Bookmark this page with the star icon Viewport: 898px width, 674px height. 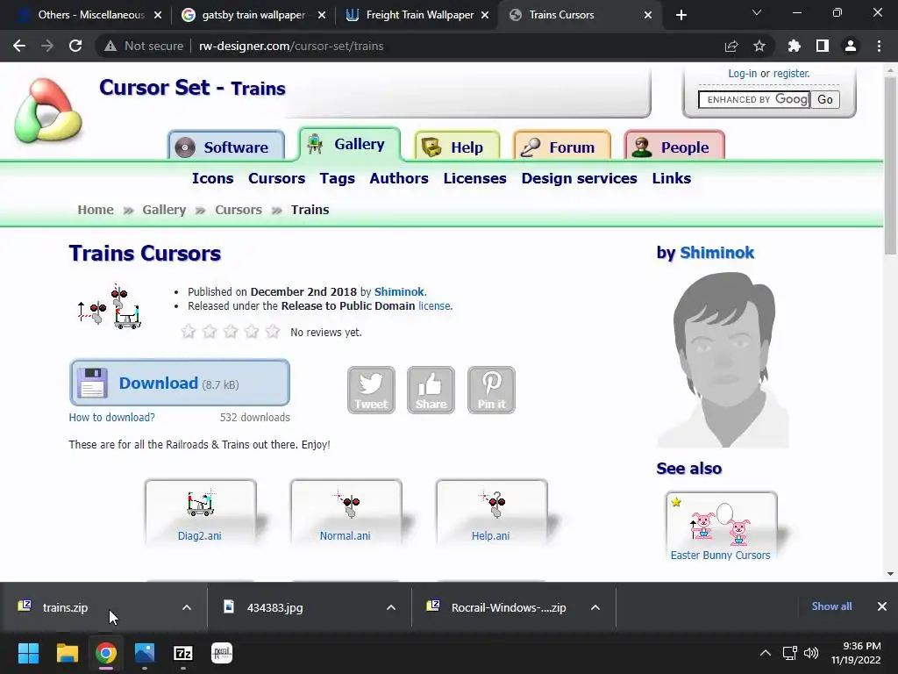(759, 46)
